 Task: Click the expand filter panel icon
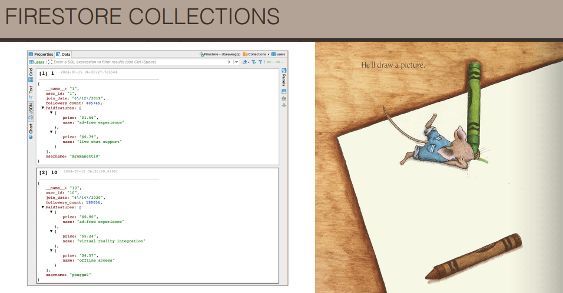click(x=50, y=62)
